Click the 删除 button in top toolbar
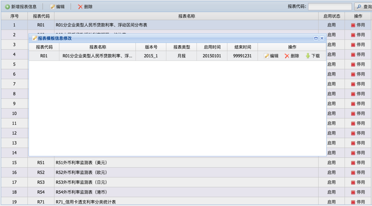Image resolution: width=372 pixels, height=206 pixels. coord(85,7)
